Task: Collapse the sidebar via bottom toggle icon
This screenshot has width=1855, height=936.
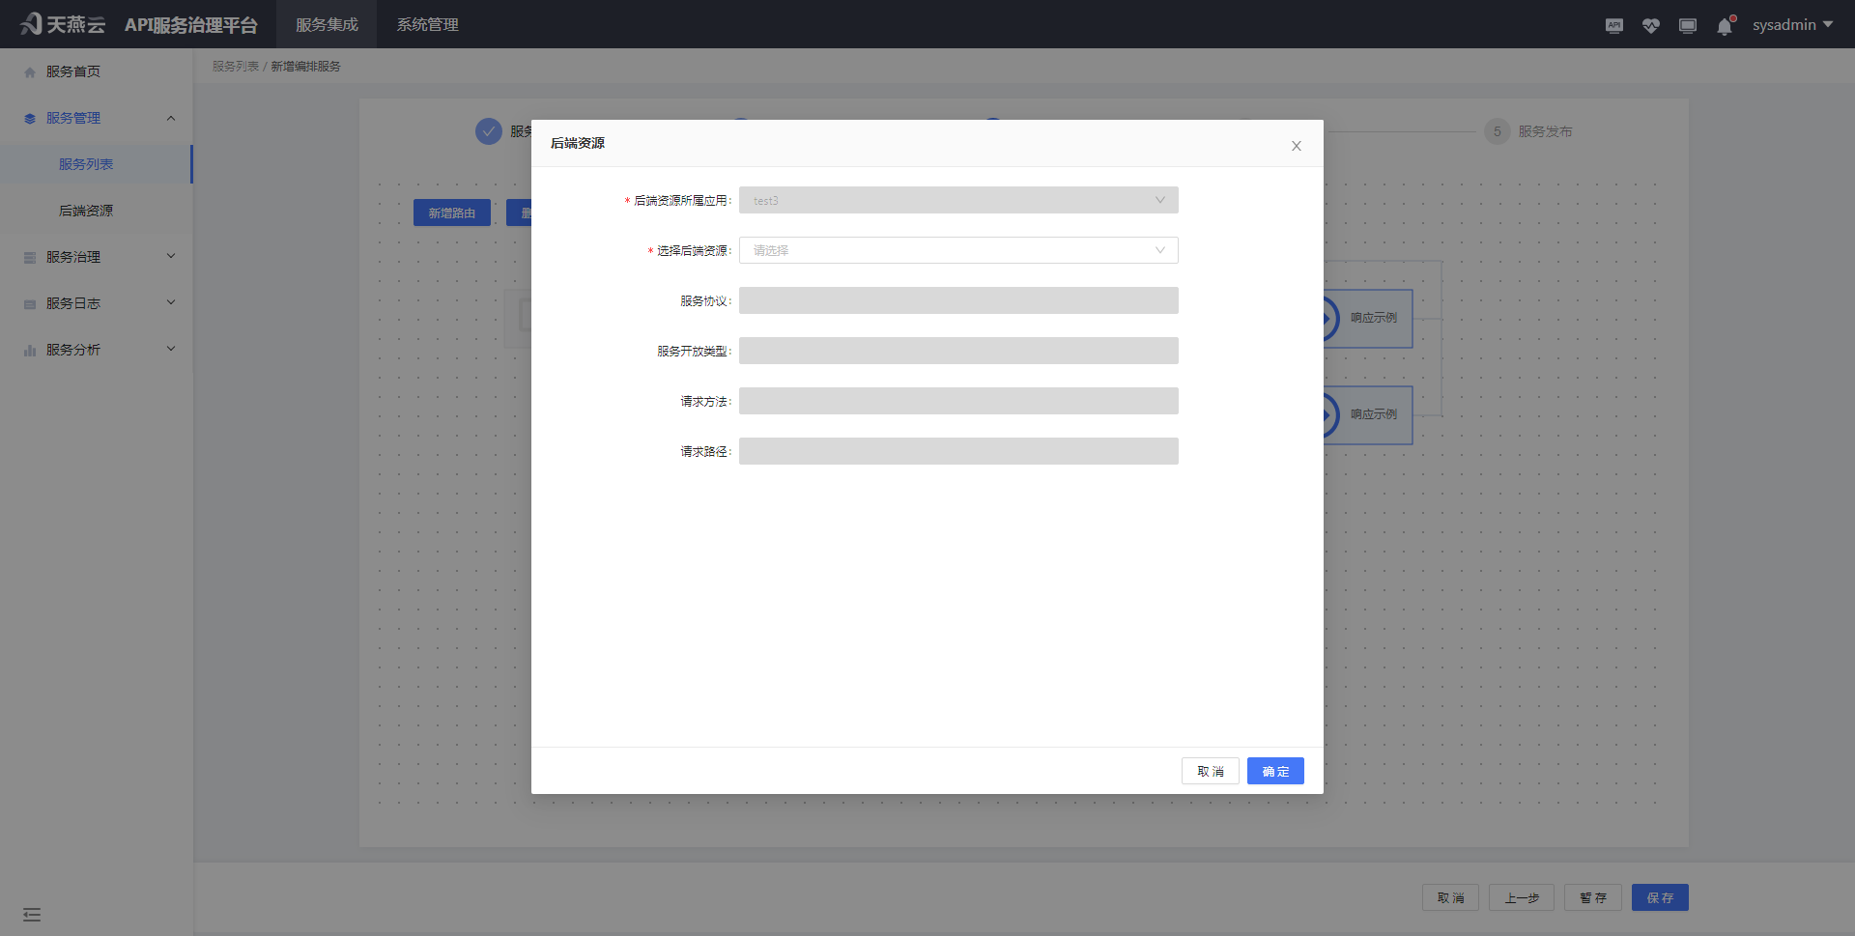Action: 32,914
